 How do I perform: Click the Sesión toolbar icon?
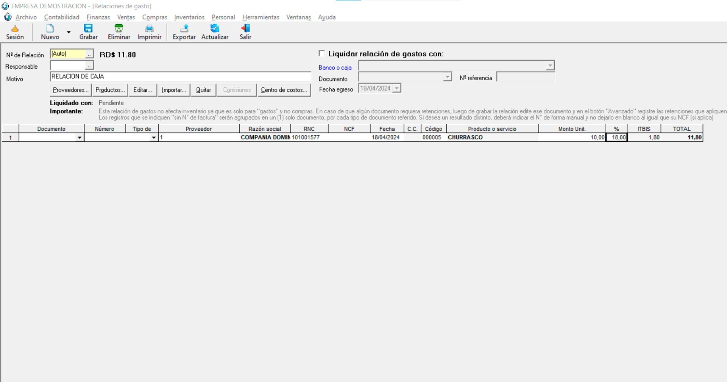[15, 29]
